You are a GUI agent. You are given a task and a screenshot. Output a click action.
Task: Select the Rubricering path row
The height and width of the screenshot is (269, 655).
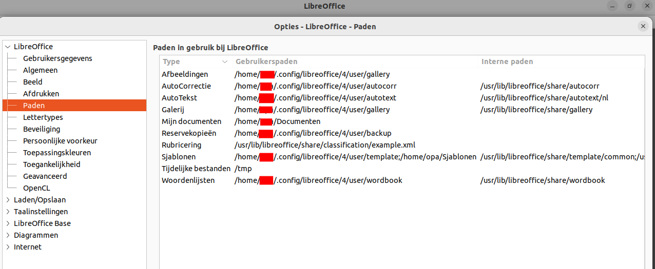click(402, 145)
